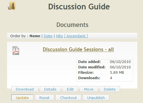Click the Date added label

click(89, 62)
